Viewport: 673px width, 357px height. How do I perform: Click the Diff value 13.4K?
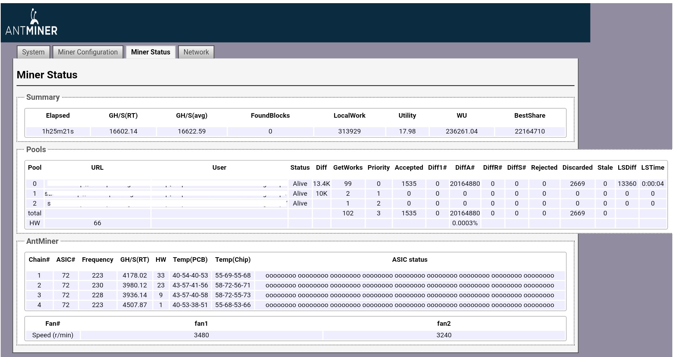pos(321,184)
